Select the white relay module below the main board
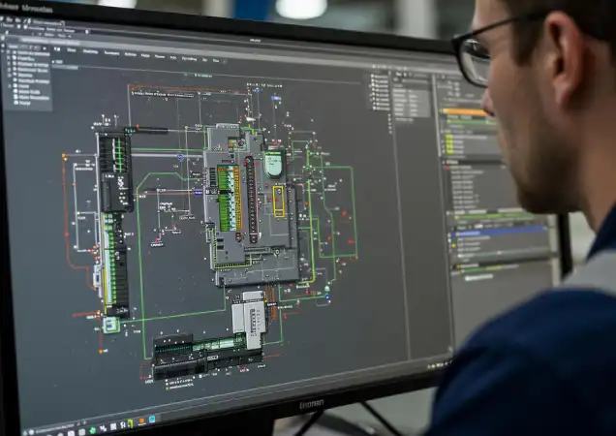 [249, 319]
